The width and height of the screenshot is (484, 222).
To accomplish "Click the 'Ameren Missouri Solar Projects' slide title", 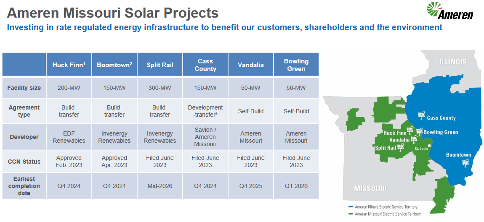I will [113, 13].
